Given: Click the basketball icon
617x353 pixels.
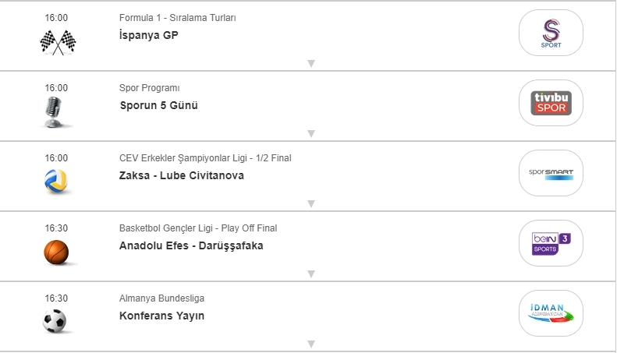Looking at the screenshot, I should point(56,251).
